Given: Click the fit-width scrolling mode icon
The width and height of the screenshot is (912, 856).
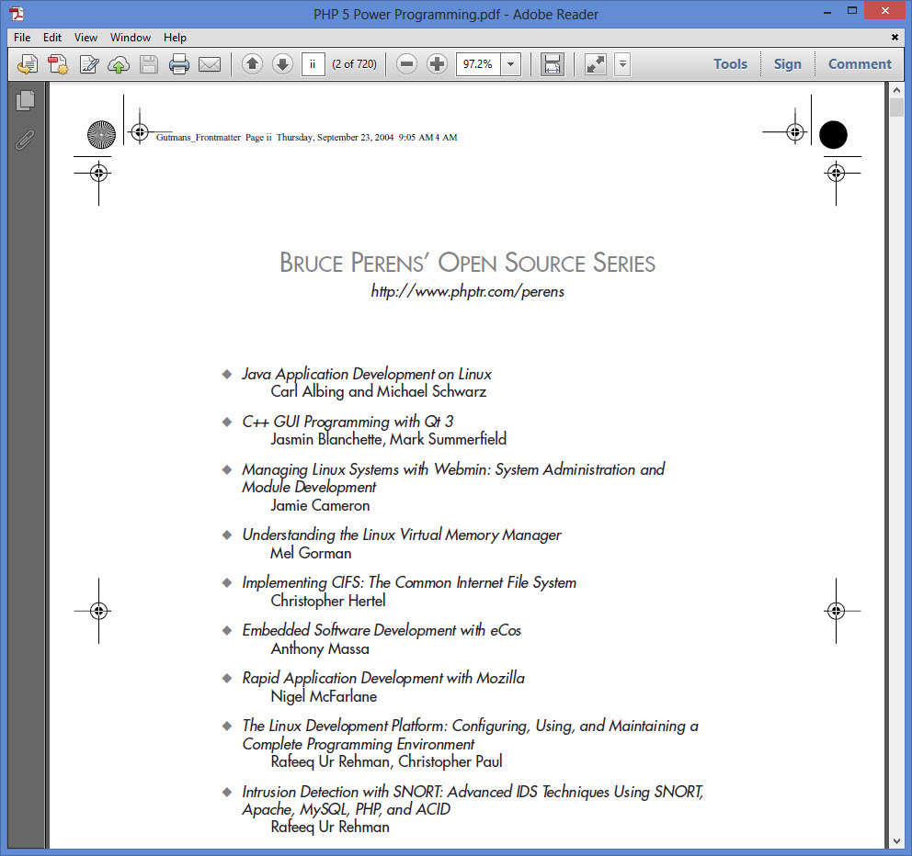Looking at the screenshot, I should click(552, 64).
